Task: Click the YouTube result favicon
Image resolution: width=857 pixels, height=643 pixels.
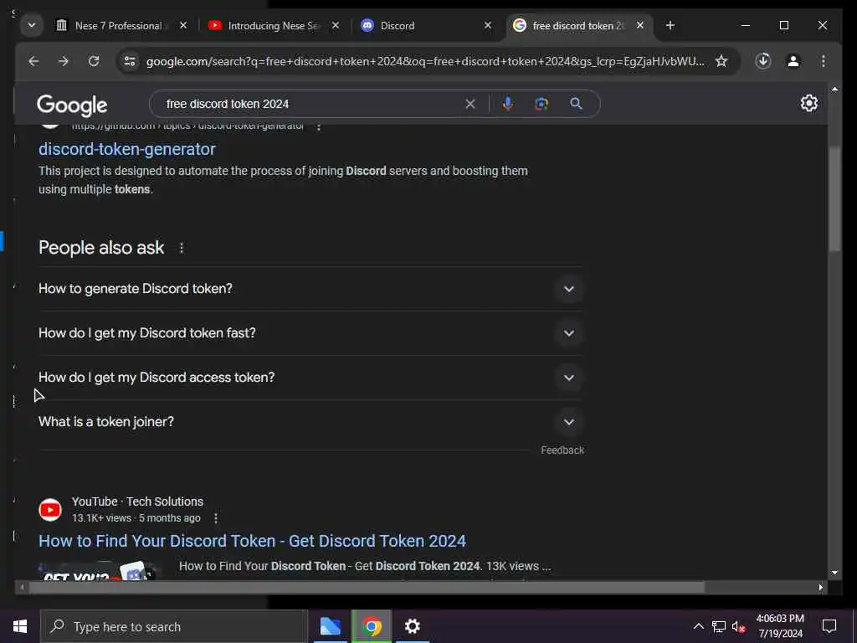Action: pyautogui.click(x=50, y=510)
